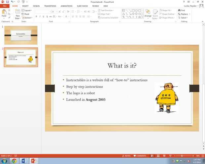
Task: Switch to Reading view in status bar
Action: 164,156
